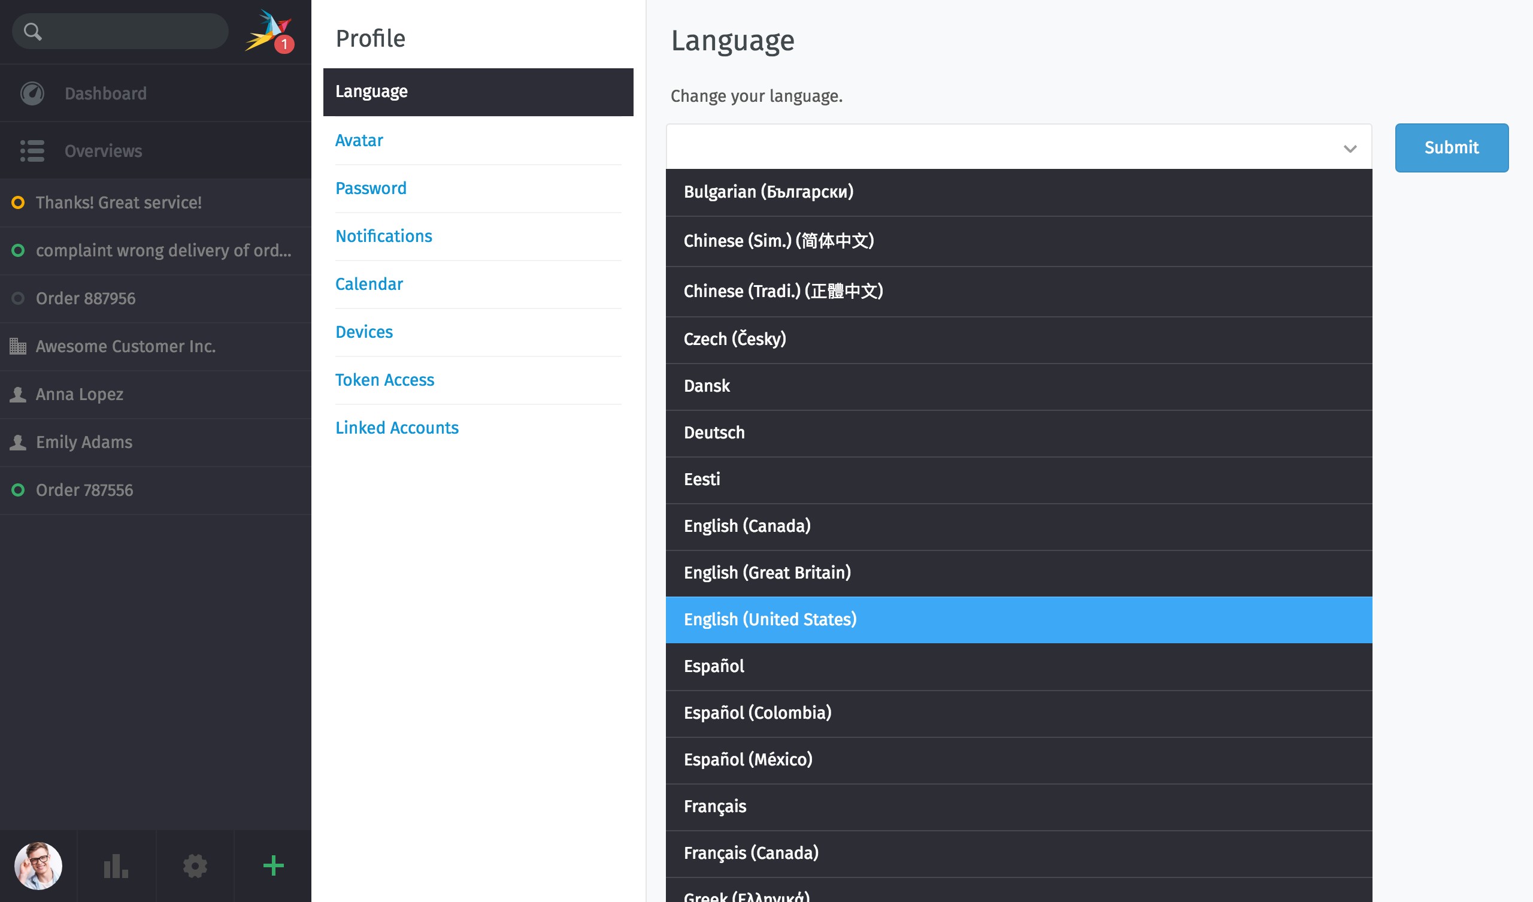Open the Overviews list icon
The image size is (1533, 902).
(x=32, y=151)
